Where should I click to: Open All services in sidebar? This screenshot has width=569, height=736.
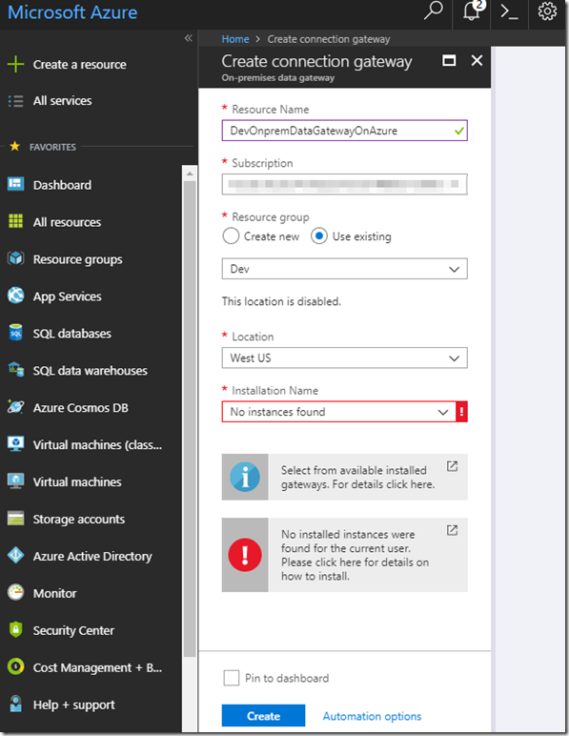[62, 100]
